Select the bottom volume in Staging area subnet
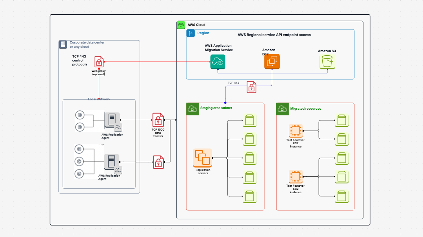 pyautogui.click(x=250, y=196)
